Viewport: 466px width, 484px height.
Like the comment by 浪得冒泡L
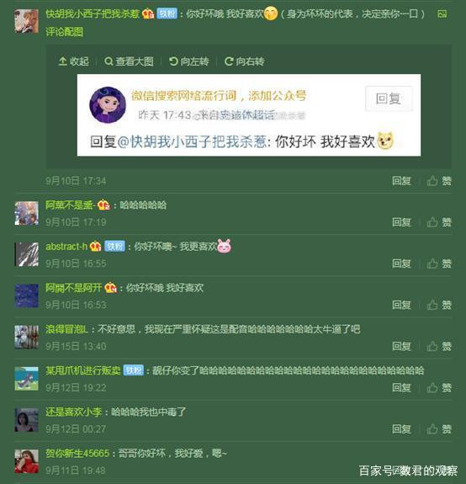[439, 346]
